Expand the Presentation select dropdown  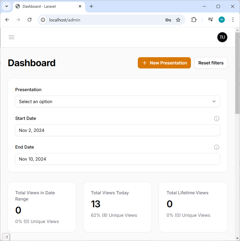click(117, 102)
